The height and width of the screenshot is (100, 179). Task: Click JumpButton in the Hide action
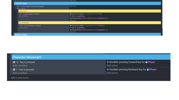(80, 28)
